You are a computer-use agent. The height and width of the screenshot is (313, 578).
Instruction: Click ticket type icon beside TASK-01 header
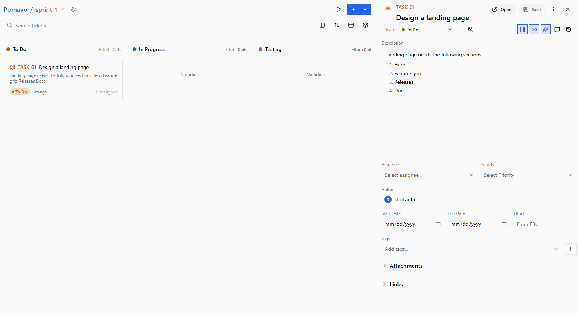388,9
